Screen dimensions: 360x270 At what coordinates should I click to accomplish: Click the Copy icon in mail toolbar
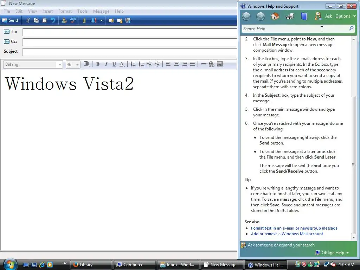(x=36, y=20)
